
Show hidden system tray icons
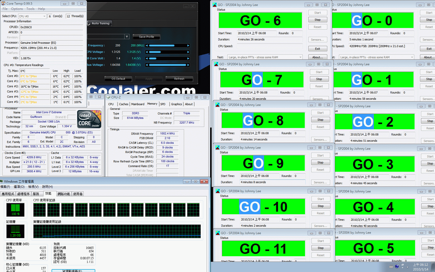[407, 267]
